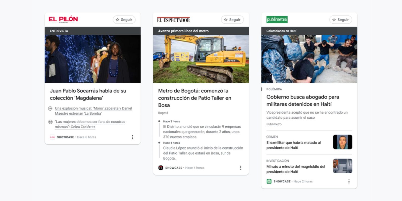Viewport: 402px width, 201px height.
Task: Click the yellow excavator image
Action: [201, 59]
